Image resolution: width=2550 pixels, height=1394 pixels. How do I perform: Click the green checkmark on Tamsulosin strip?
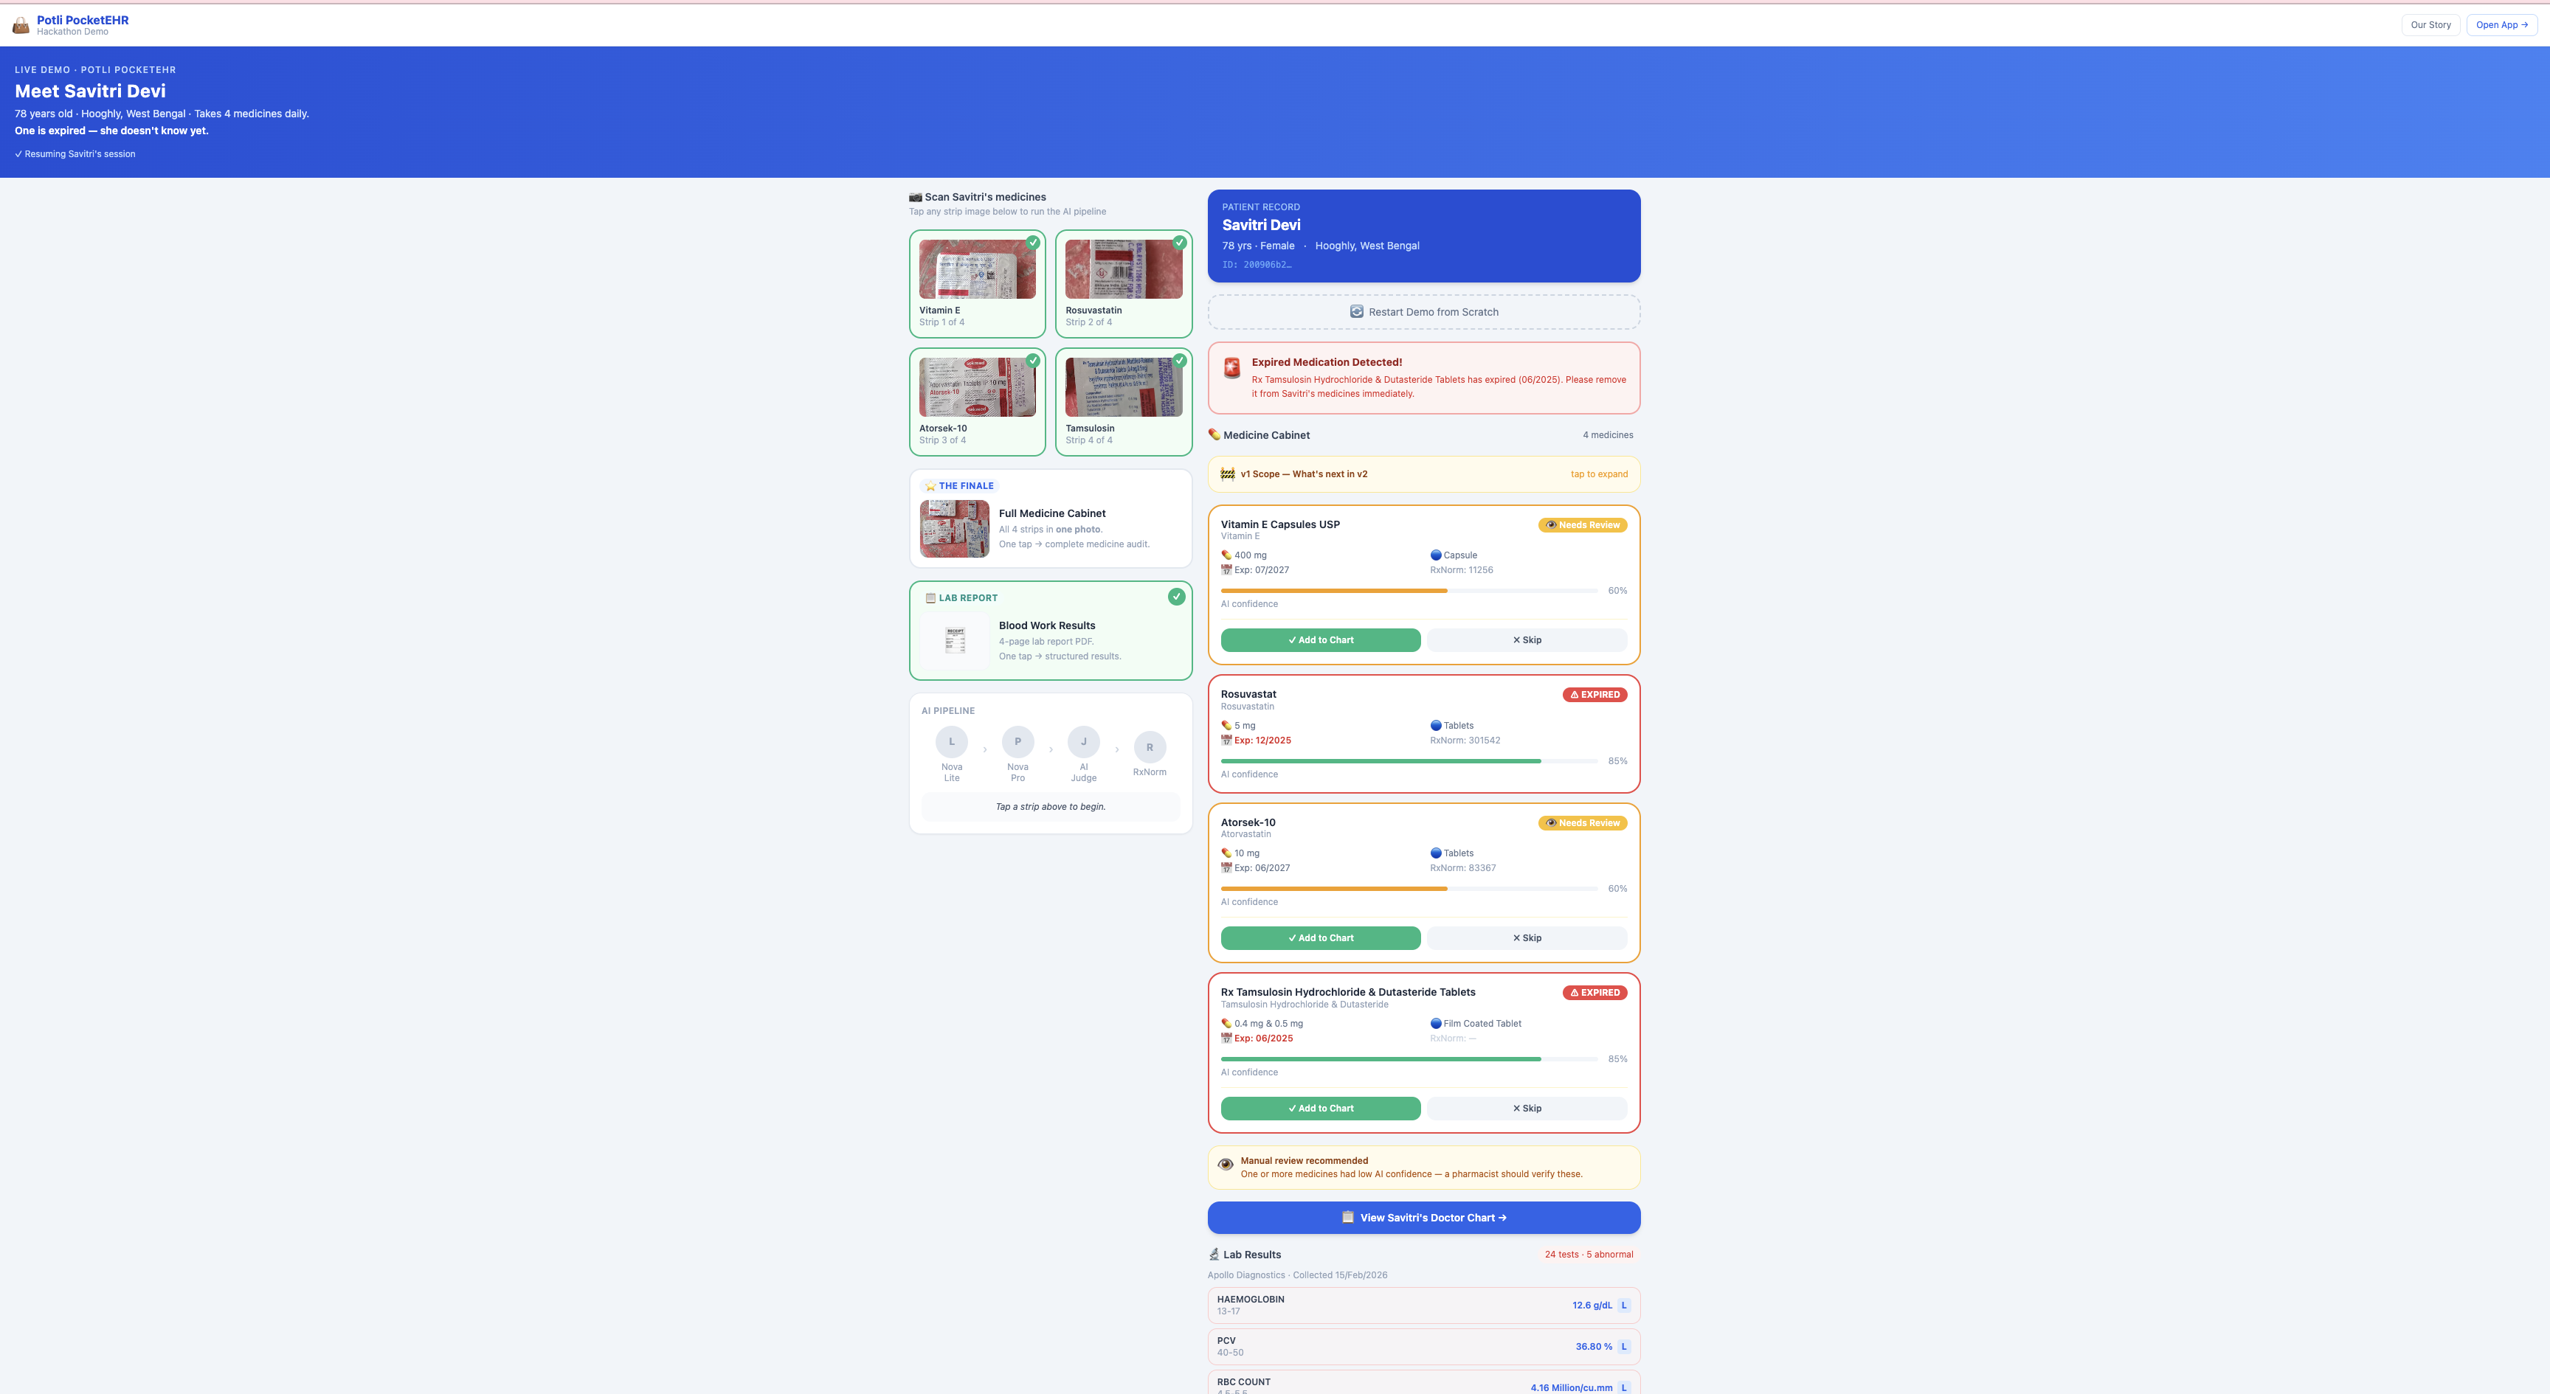click(1179, 361)
